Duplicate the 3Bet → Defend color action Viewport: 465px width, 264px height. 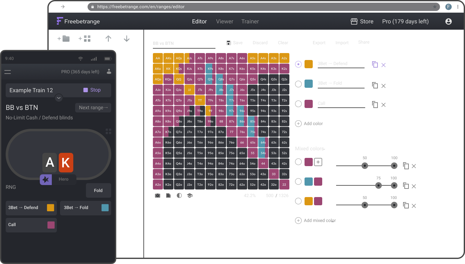point(375,64)
